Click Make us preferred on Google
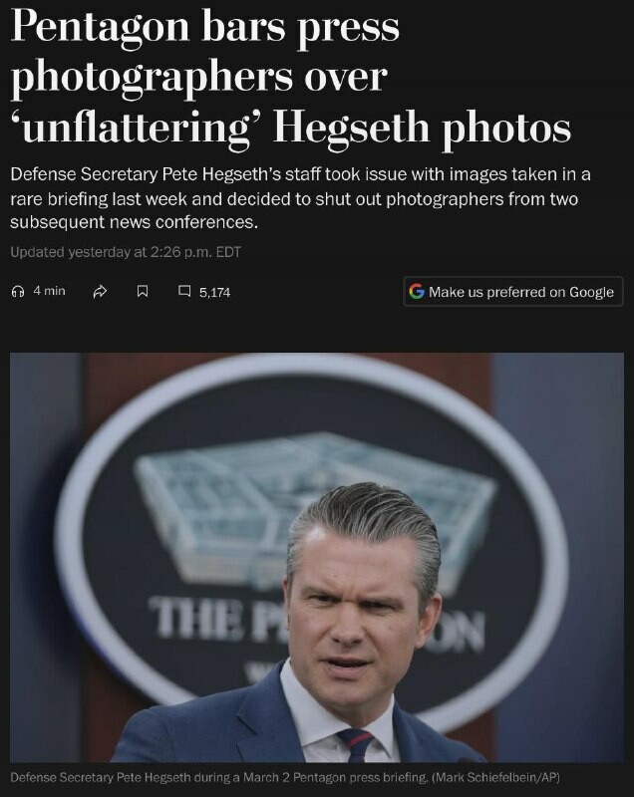 pos(513,291)
